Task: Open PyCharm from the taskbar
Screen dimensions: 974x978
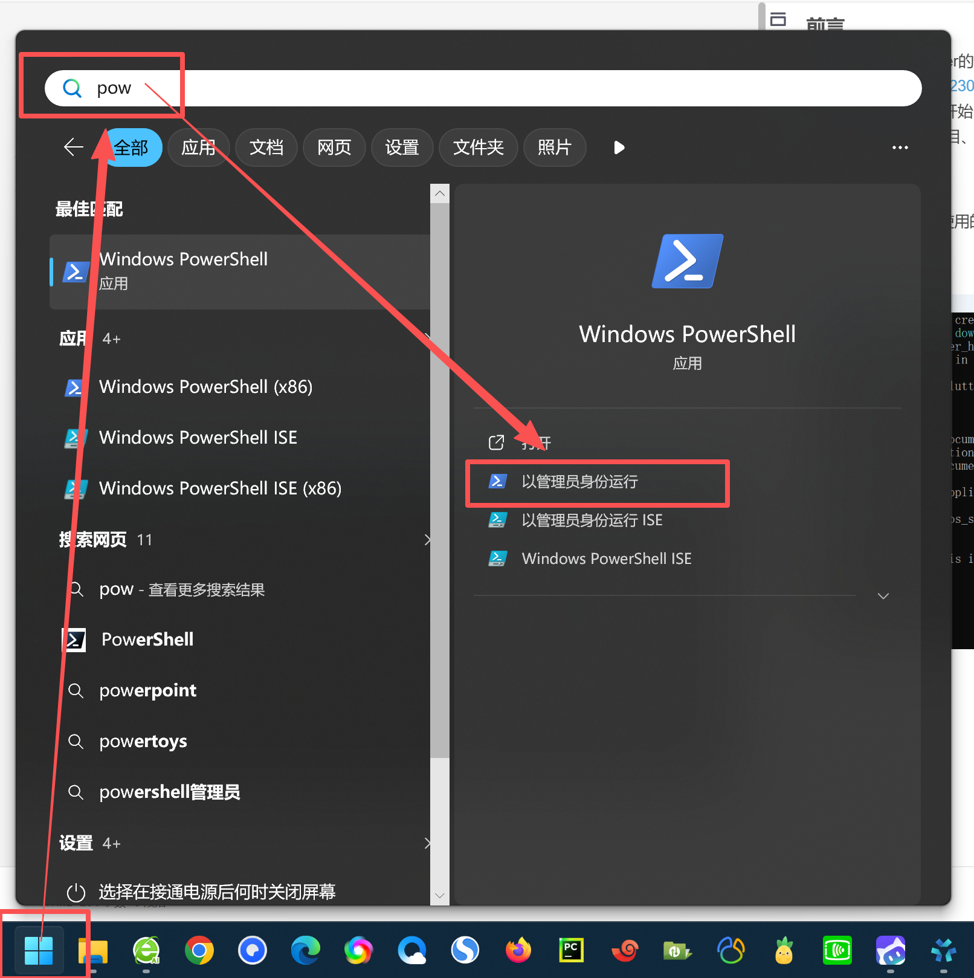Action: tap(572, 951)
